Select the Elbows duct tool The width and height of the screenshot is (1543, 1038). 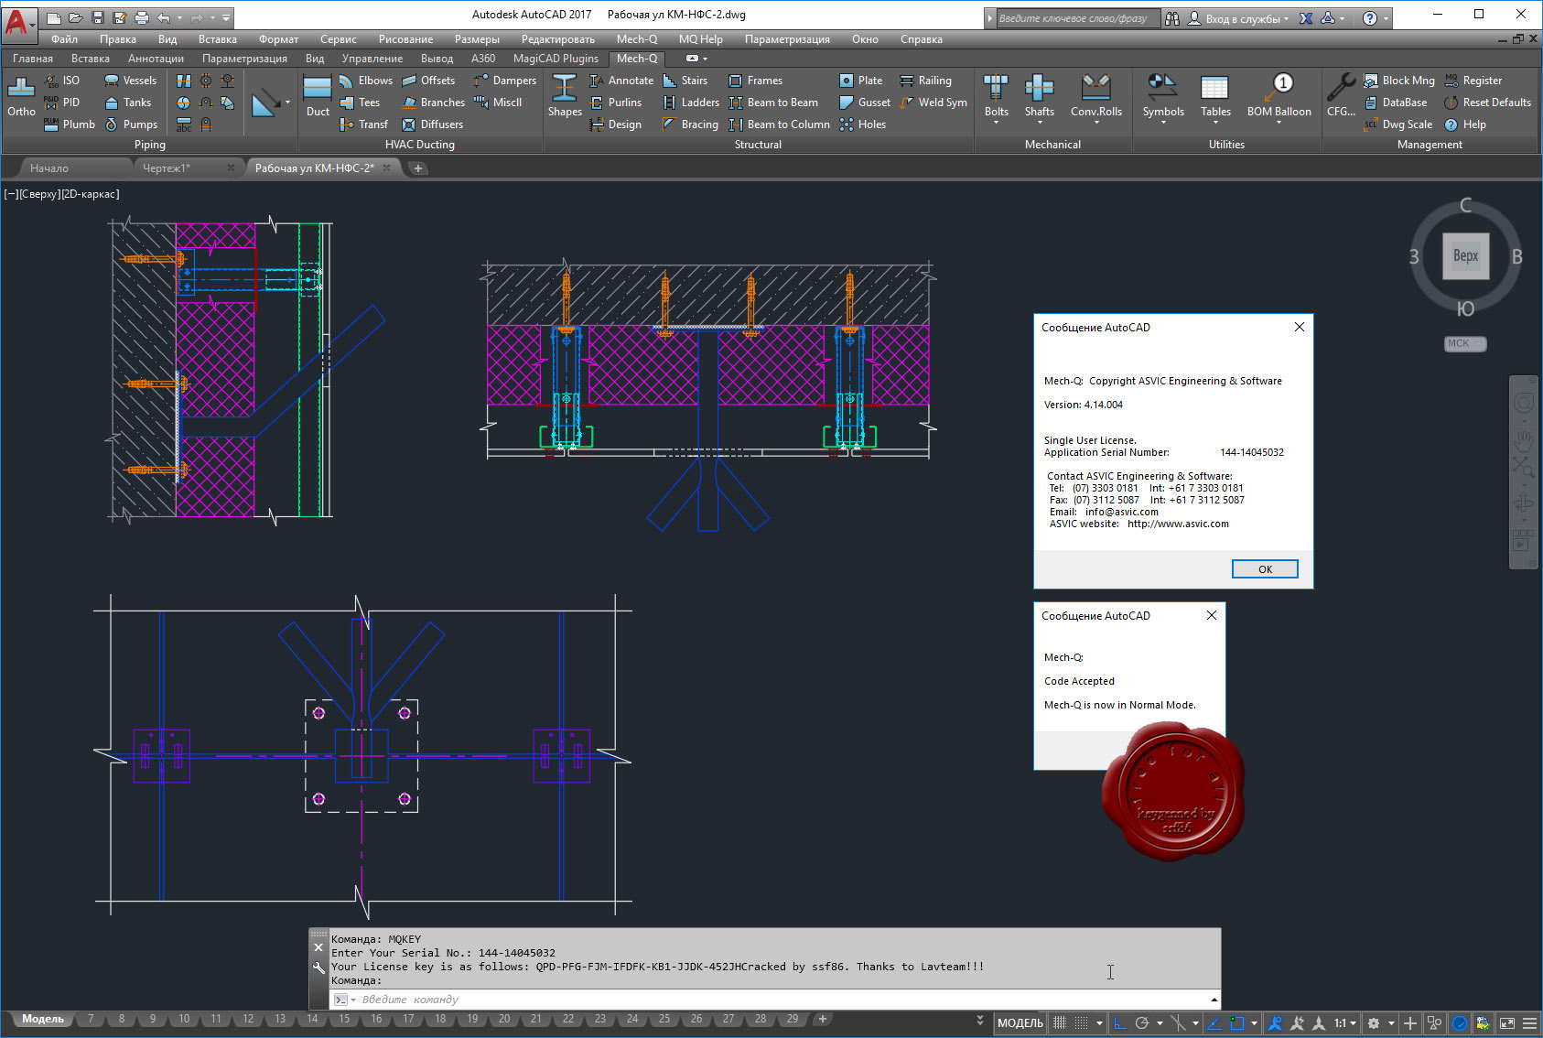tap(365, 81)
